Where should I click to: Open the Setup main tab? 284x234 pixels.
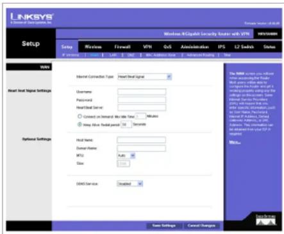(x=67, y=47)
